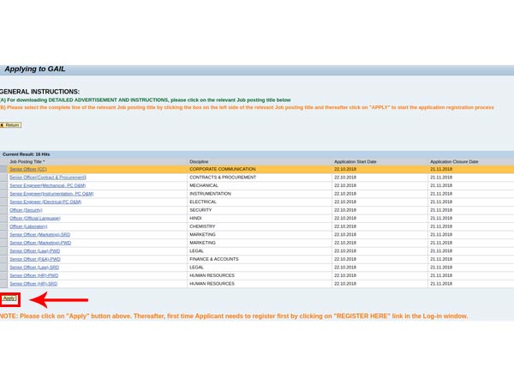Screen dimensions: 514x386
Task: Click the 'Applying to GAIL' heading
Action: pyautogui.click(x=35, y=69)
